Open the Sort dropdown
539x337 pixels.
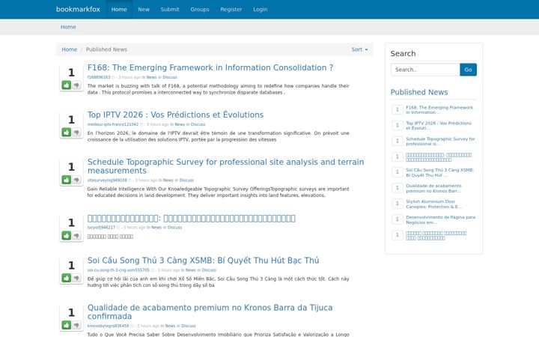pos(359,49)
